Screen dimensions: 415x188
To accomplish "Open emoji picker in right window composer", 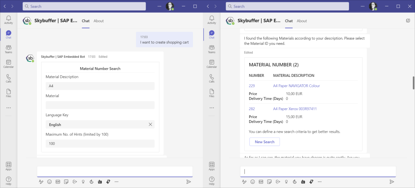I will tap(253, 182).
